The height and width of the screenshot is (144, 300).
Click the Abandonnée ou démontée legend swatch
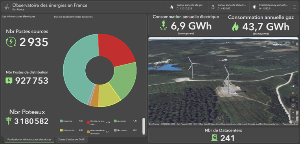click(88, 131)
